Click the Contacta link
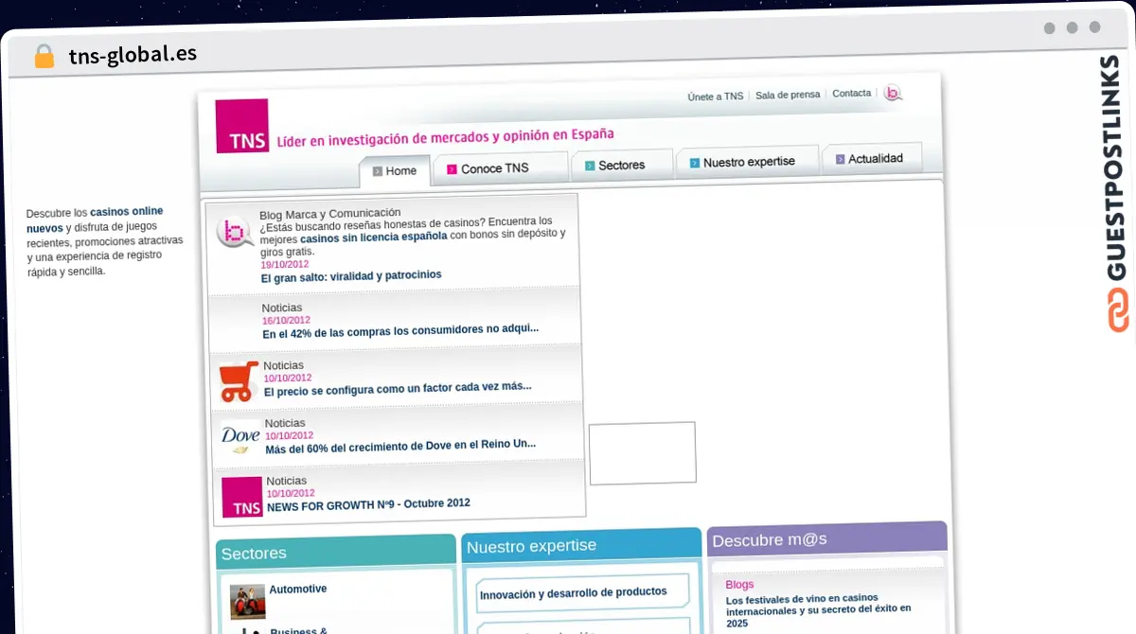1136x634 pixels. coord(851,93)
